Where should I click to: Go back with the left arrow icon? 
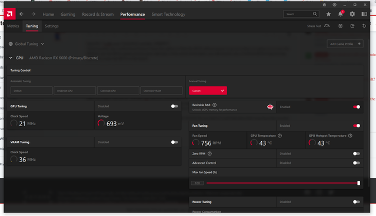pyautogui.click(x=21, y=14)
